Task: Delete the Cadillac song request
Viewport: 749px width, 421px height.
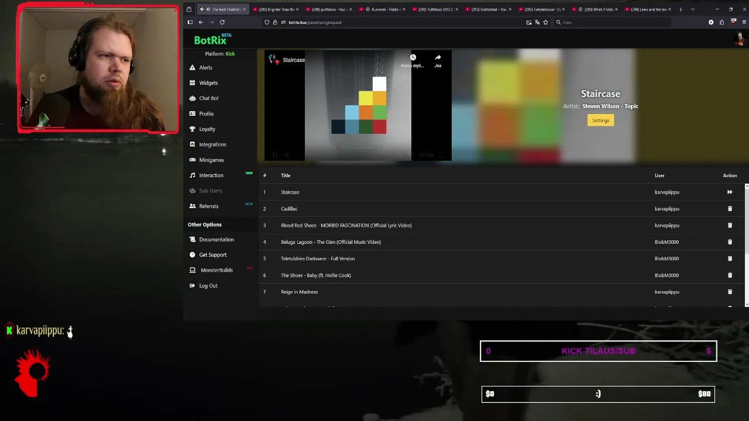Action: click(x=730, y=209)
